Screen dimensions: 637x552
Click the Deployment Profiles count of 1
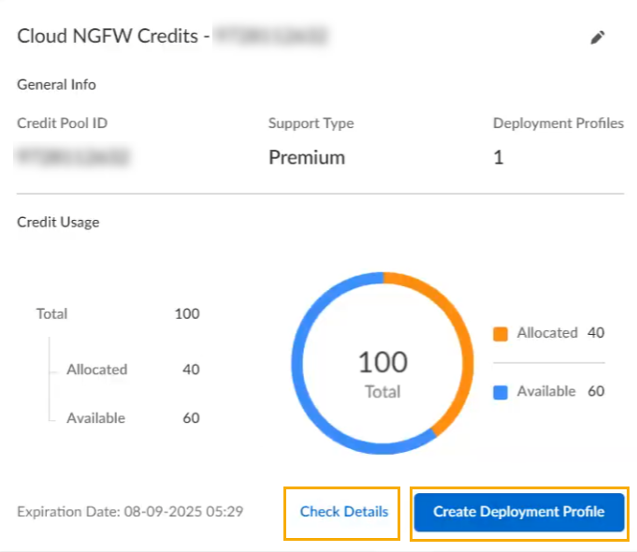coord(499,157)
